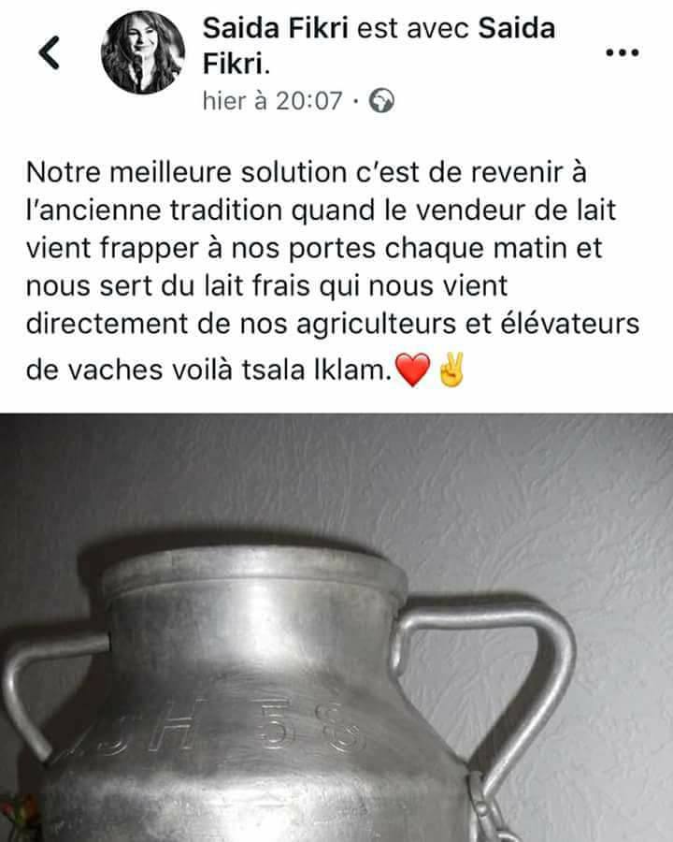Open the first Saida Fikri author name
The width and height of the screenshot is (673, 842).
pos(276,27)
